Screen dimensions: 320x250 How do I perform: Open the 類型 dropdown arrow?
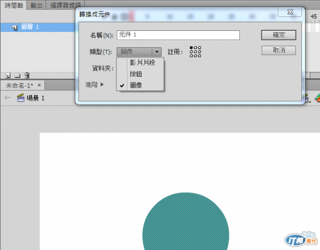point(157,52)
